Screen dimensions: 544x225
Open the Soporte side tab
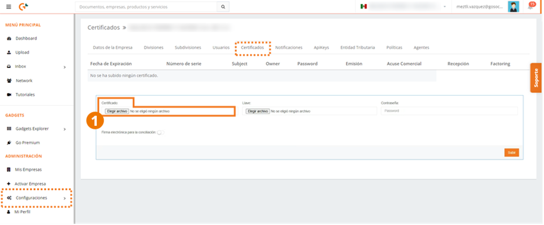tap(536, 78)
